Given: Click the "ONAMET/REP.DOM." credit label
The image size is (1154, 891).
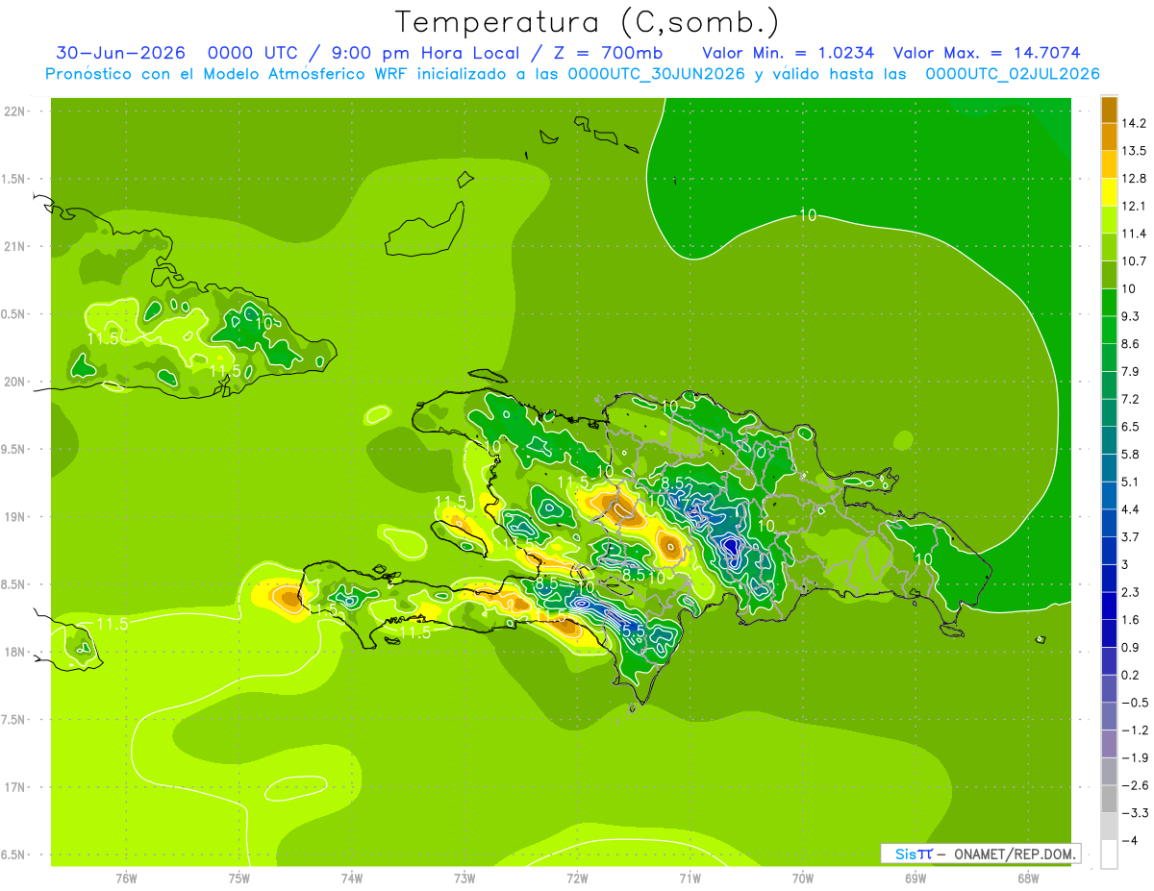Looking at the screenshot, I should pos(1015,854).
